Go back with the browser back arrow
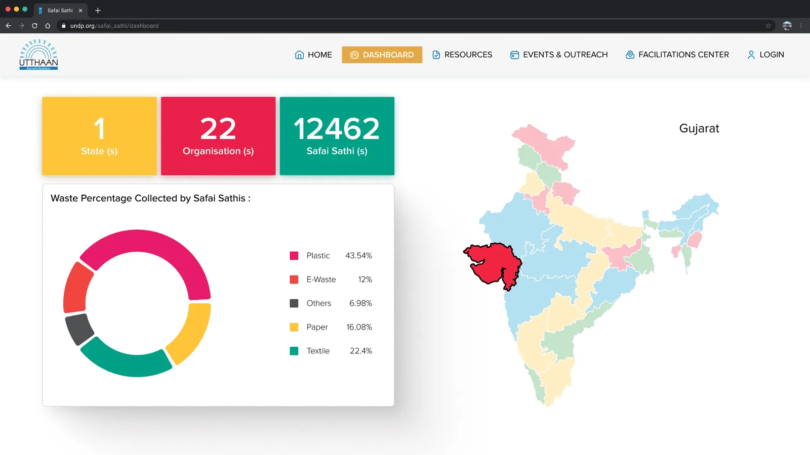 coord(9,26)
